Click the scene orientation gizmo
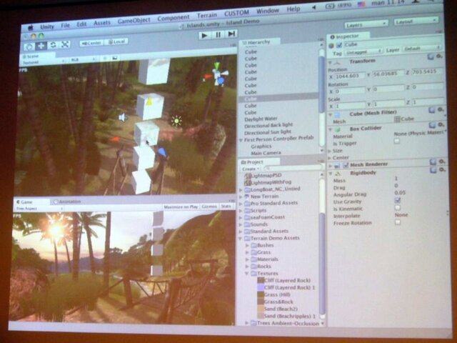 click(217, 75)
